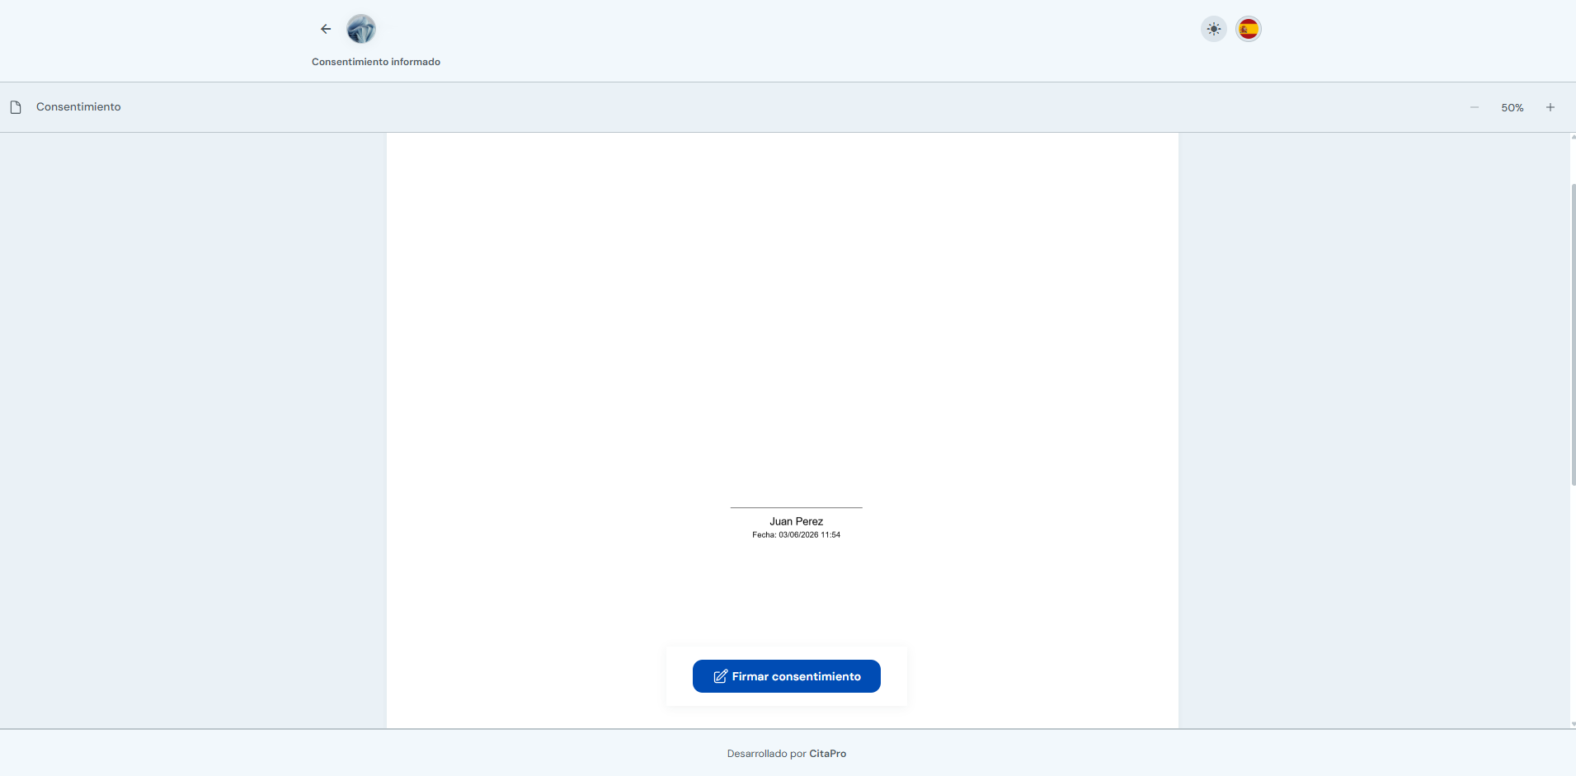Zoom in with the plus icon
Image resolution: width=1576 pixels, height=776 pixels.
click(x=1550, y=107)
